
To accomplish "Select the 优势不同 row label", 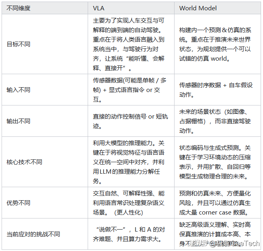I will [18, 203].
